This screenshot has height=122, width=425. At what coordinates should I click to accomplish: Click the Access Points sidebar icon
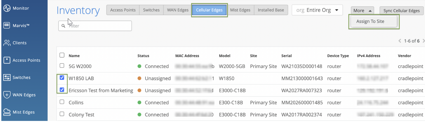pyautogui.click(x=7, y=60)
